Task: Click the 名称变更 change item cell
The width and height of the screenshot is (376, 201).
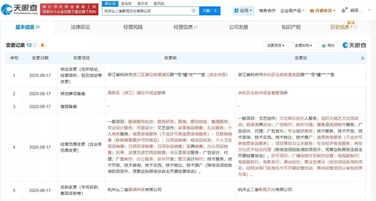Action: pyautogui.click(x=81, y=190)
